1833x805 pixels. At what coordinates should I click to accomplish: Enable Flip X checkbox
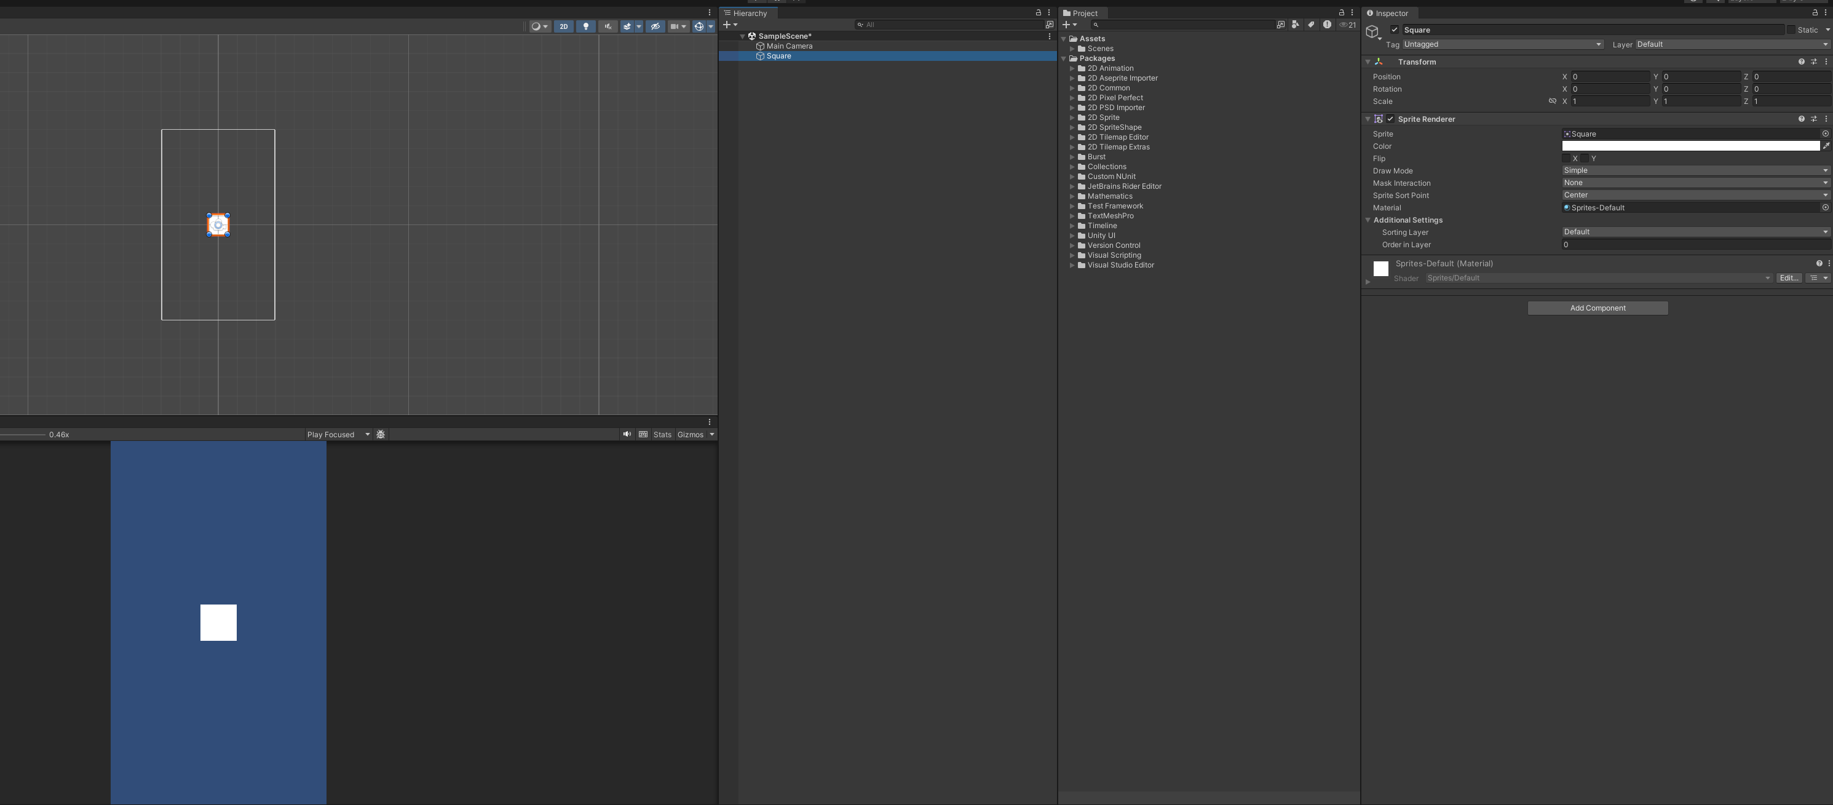coord(1566,159)
